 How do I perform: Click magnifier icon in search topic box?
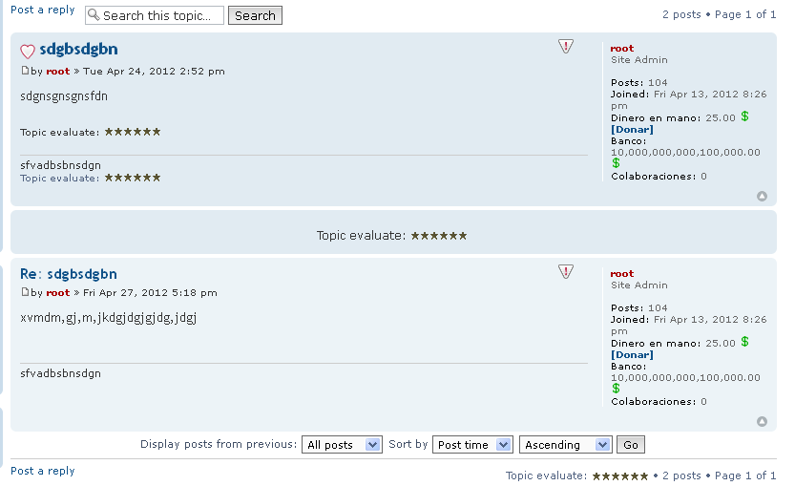coord(94,15)
